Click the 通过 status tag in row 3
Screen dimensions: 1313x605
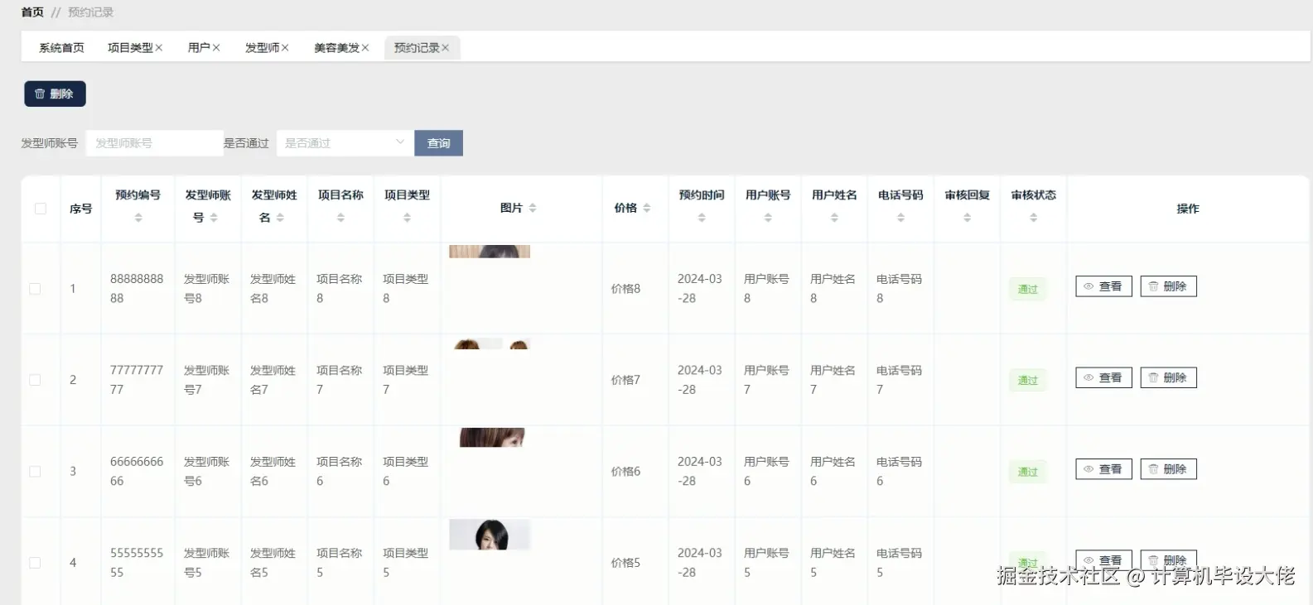click(x=1028, y=472)
